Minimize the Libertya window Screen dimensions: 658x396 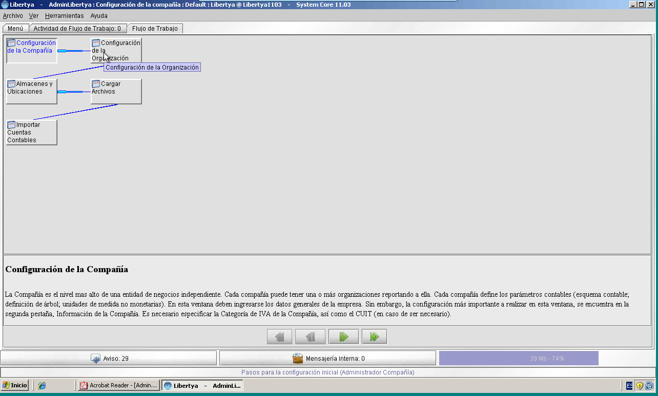tap(633, 4)
